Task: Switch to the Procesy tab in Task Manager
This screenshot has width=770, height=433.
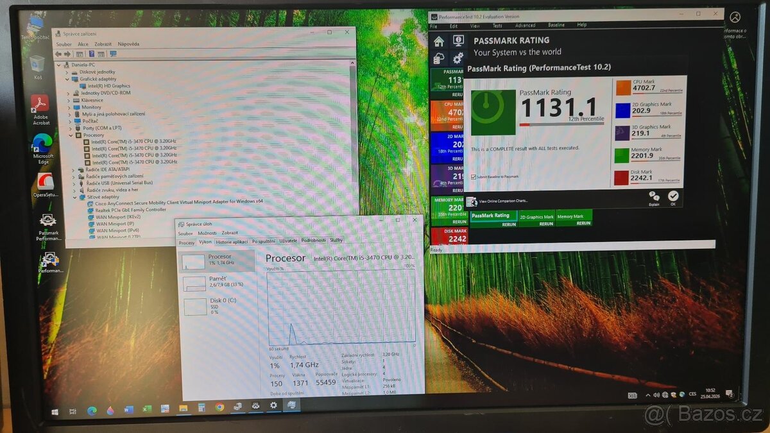Action: pos(187,242)
